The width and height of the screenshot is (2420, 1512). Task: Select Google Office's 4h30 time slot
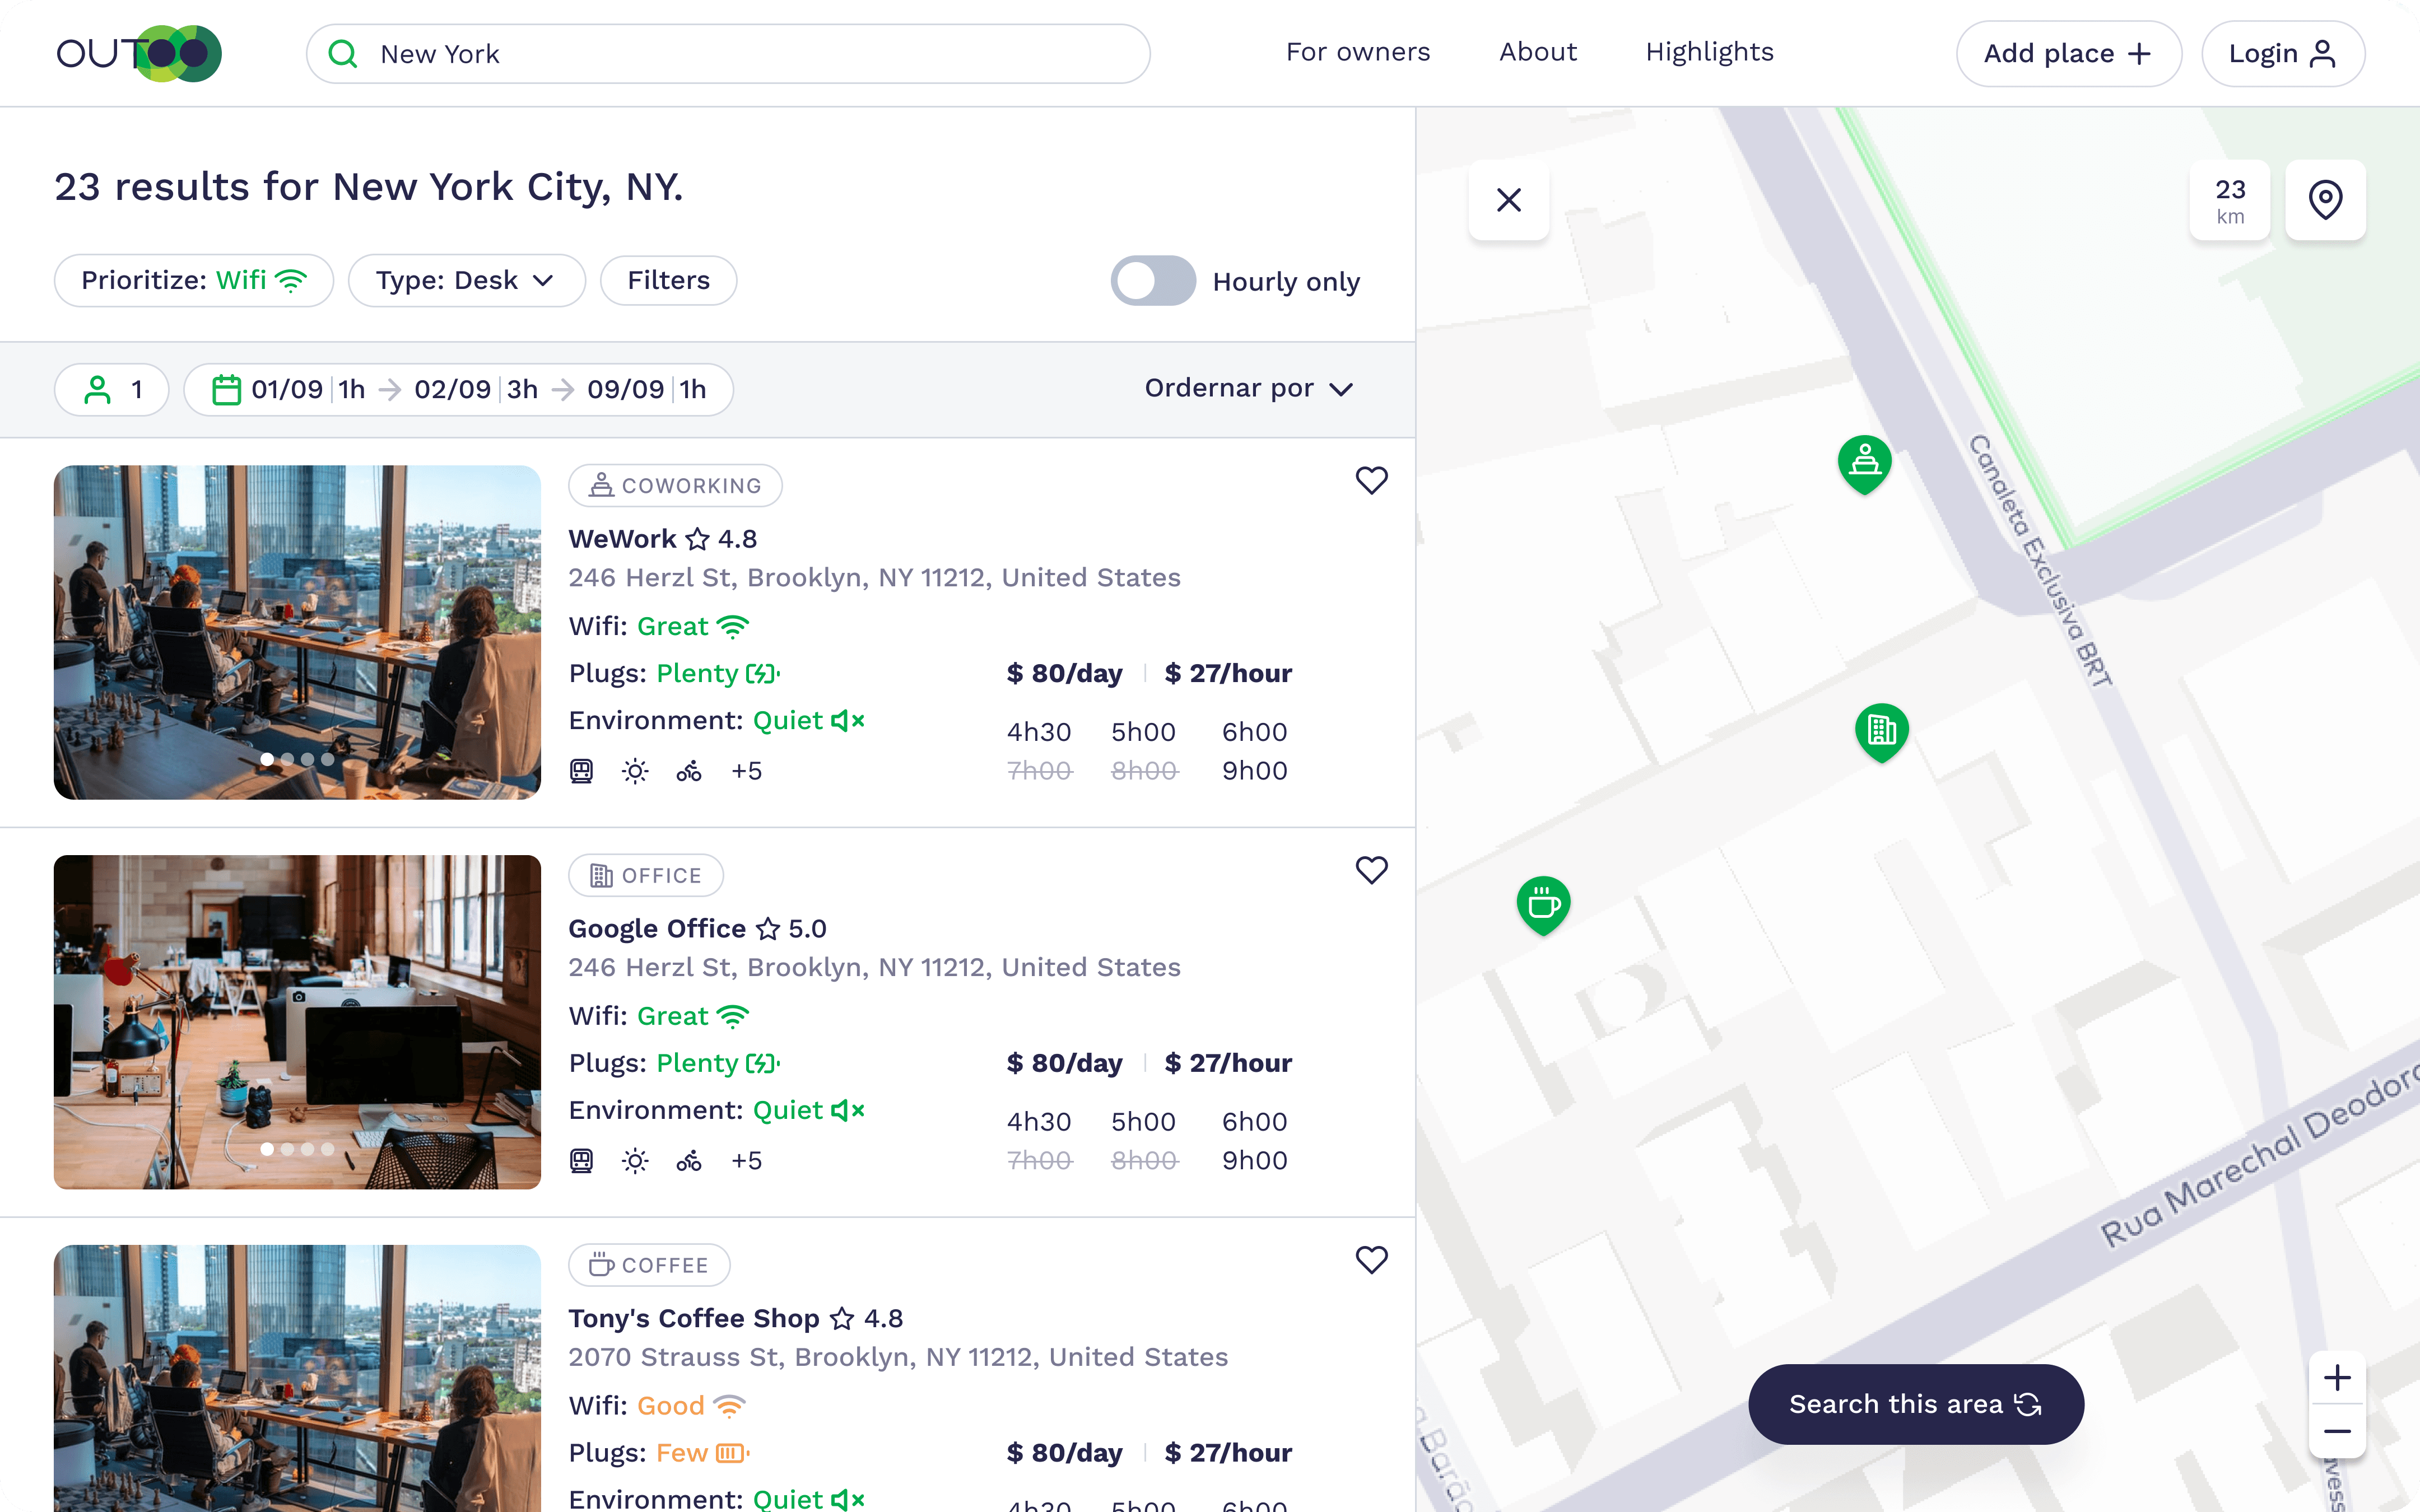(1039, 1122)
